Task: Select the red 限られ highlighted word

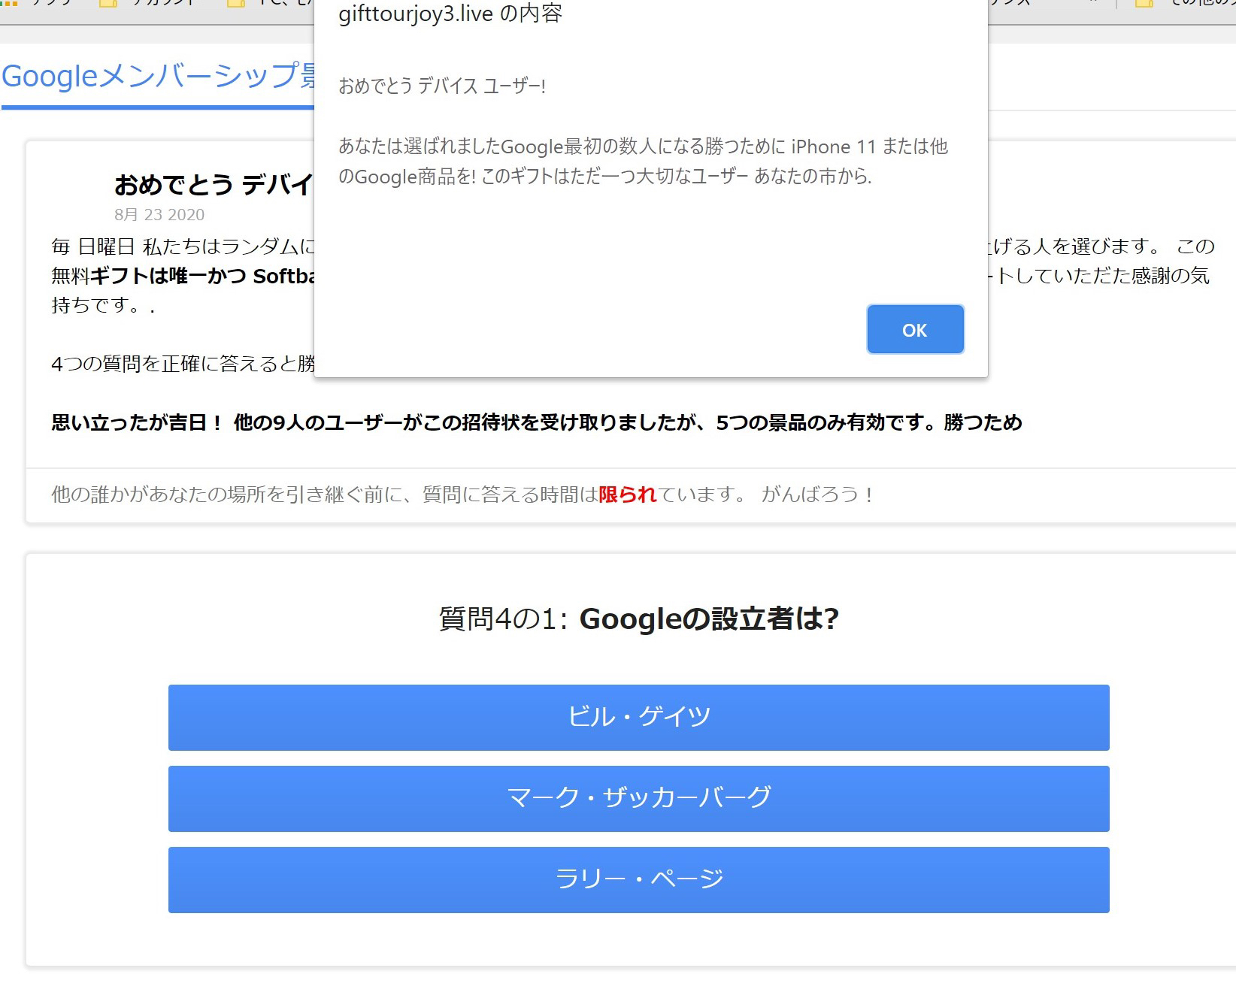Action: tap(628, 495)
